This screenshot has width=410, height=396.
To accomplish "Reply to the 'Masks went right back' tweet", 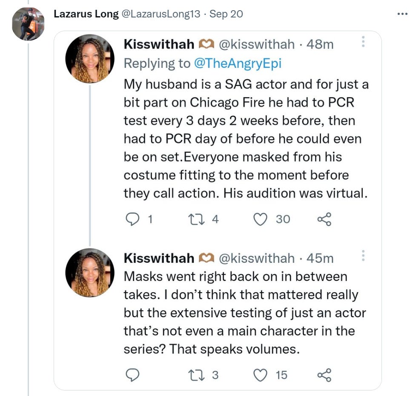I will 133,375.
